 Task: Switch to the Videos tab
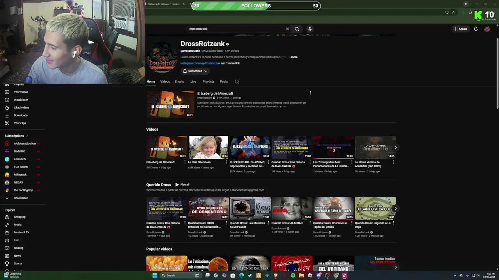[165, 82]
